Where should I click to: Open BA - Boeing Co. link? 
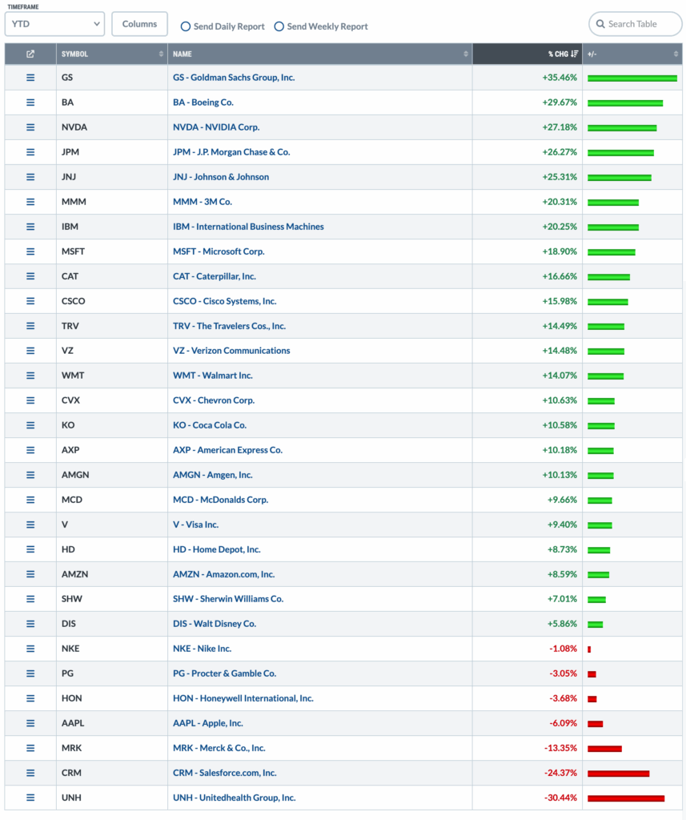pyautogui.click(x=203, y=102)
